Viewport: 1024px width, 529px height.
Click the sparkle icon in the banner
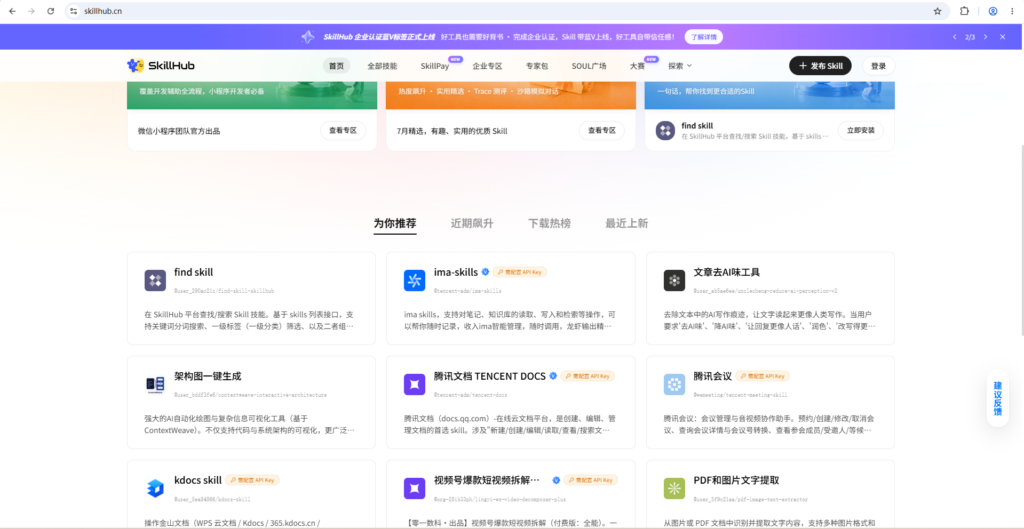(x=308, y=37)
